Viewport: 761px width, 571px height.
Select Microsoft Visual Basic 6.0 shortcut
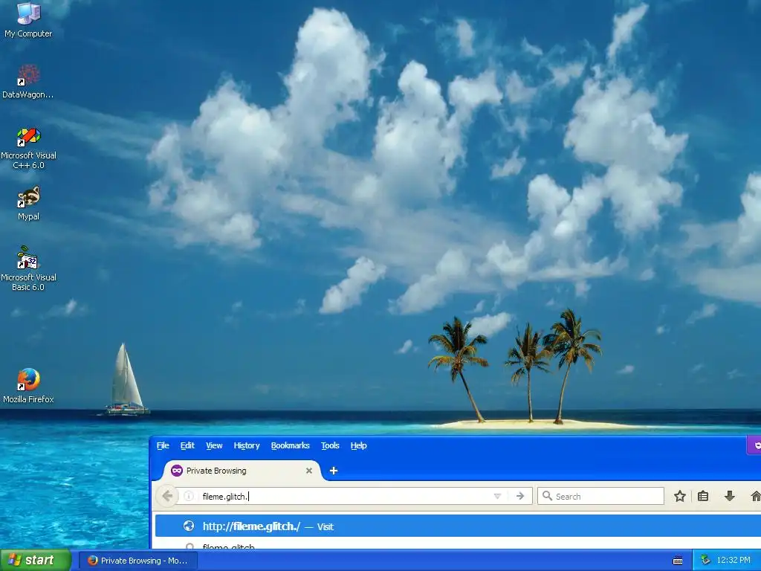(28, 268)
